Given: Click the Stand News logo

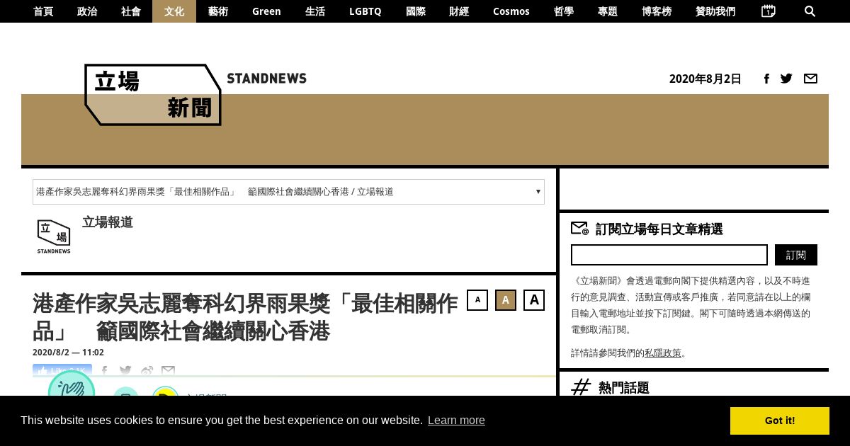Looking at the screenshot, I should point(153,95).
